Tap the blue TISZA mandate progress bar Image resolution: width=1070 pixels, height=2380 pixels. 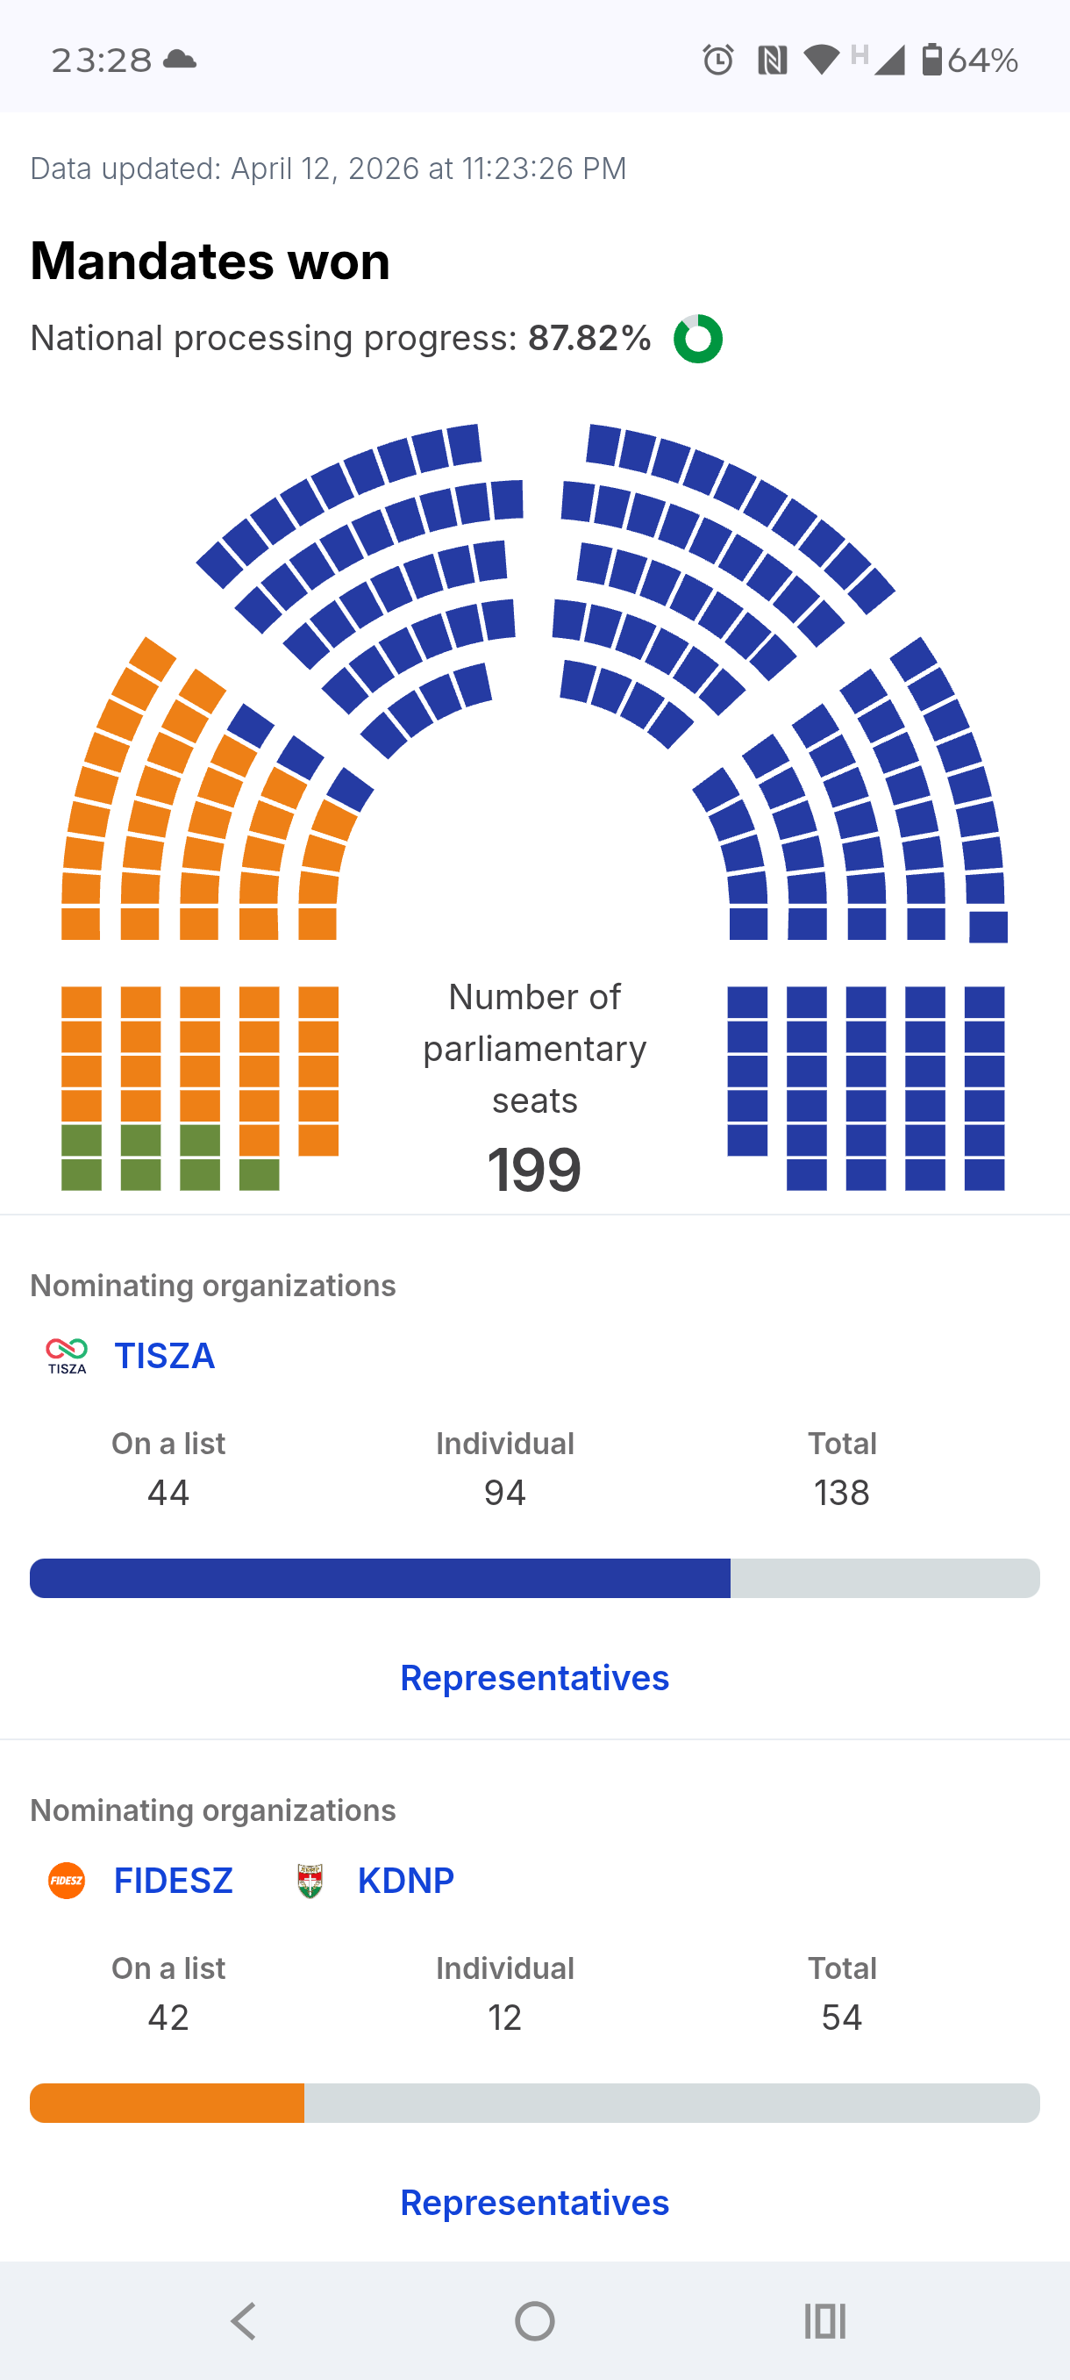coord(380,1578)
